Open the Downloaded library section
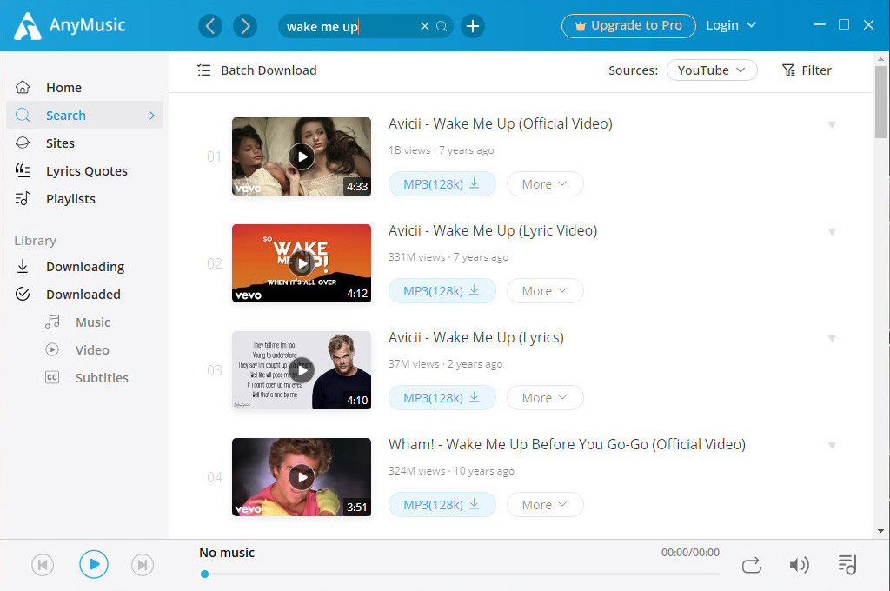Screen dimensions: 890x591 (84, 294)
